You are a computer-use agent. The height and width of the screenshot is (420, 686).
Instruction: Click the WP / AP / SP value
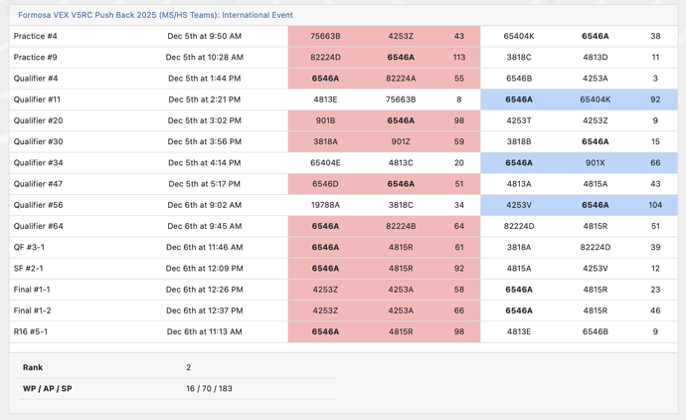coord(209,388)
